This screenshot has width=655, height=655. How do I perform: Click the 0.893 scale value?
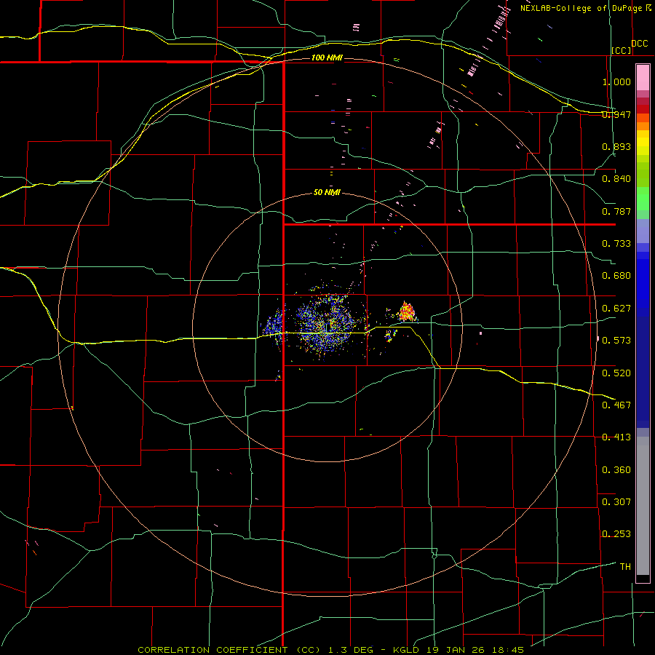point(616,146)
